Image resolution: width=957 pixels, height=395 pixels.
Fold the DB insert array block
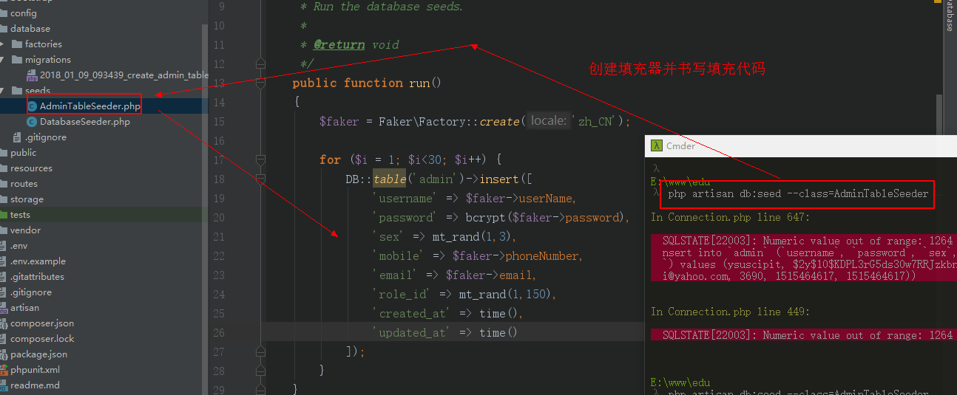(x=260, y=179)
